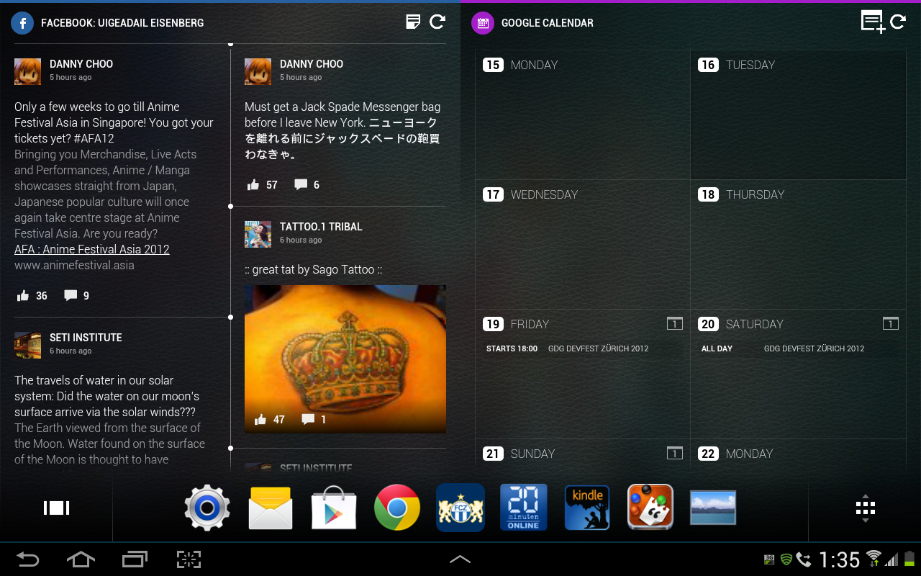Launch the Chrome browser
Image resolution: width=921 pixels, height=576 pixels.
coord(397,508)
